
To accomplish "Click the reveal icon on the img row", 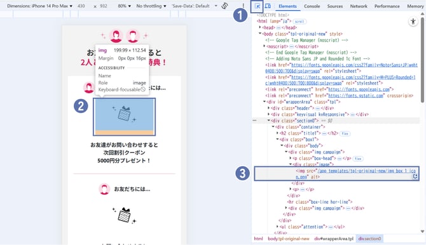I will coord(415,176).
